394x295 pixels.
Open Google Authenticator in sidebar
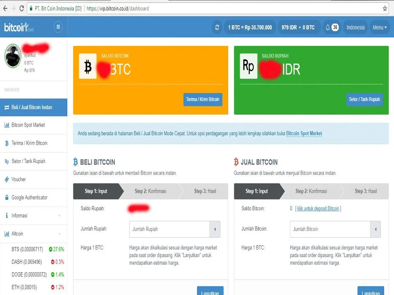[33, 197]
